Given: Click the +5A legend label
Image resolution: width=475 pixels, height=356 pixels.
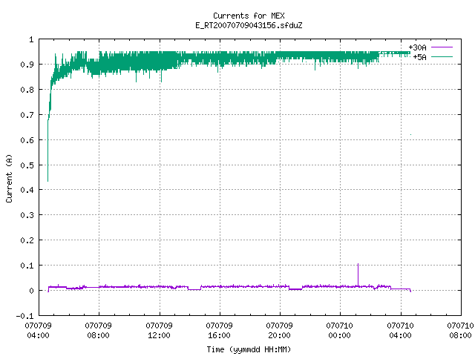Looking at the screenshot, I should coord(419,57).
